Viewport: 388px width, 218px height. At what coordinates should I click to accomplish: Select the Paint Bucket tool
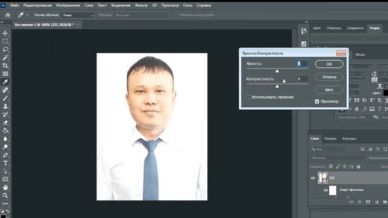coord(5,131)
